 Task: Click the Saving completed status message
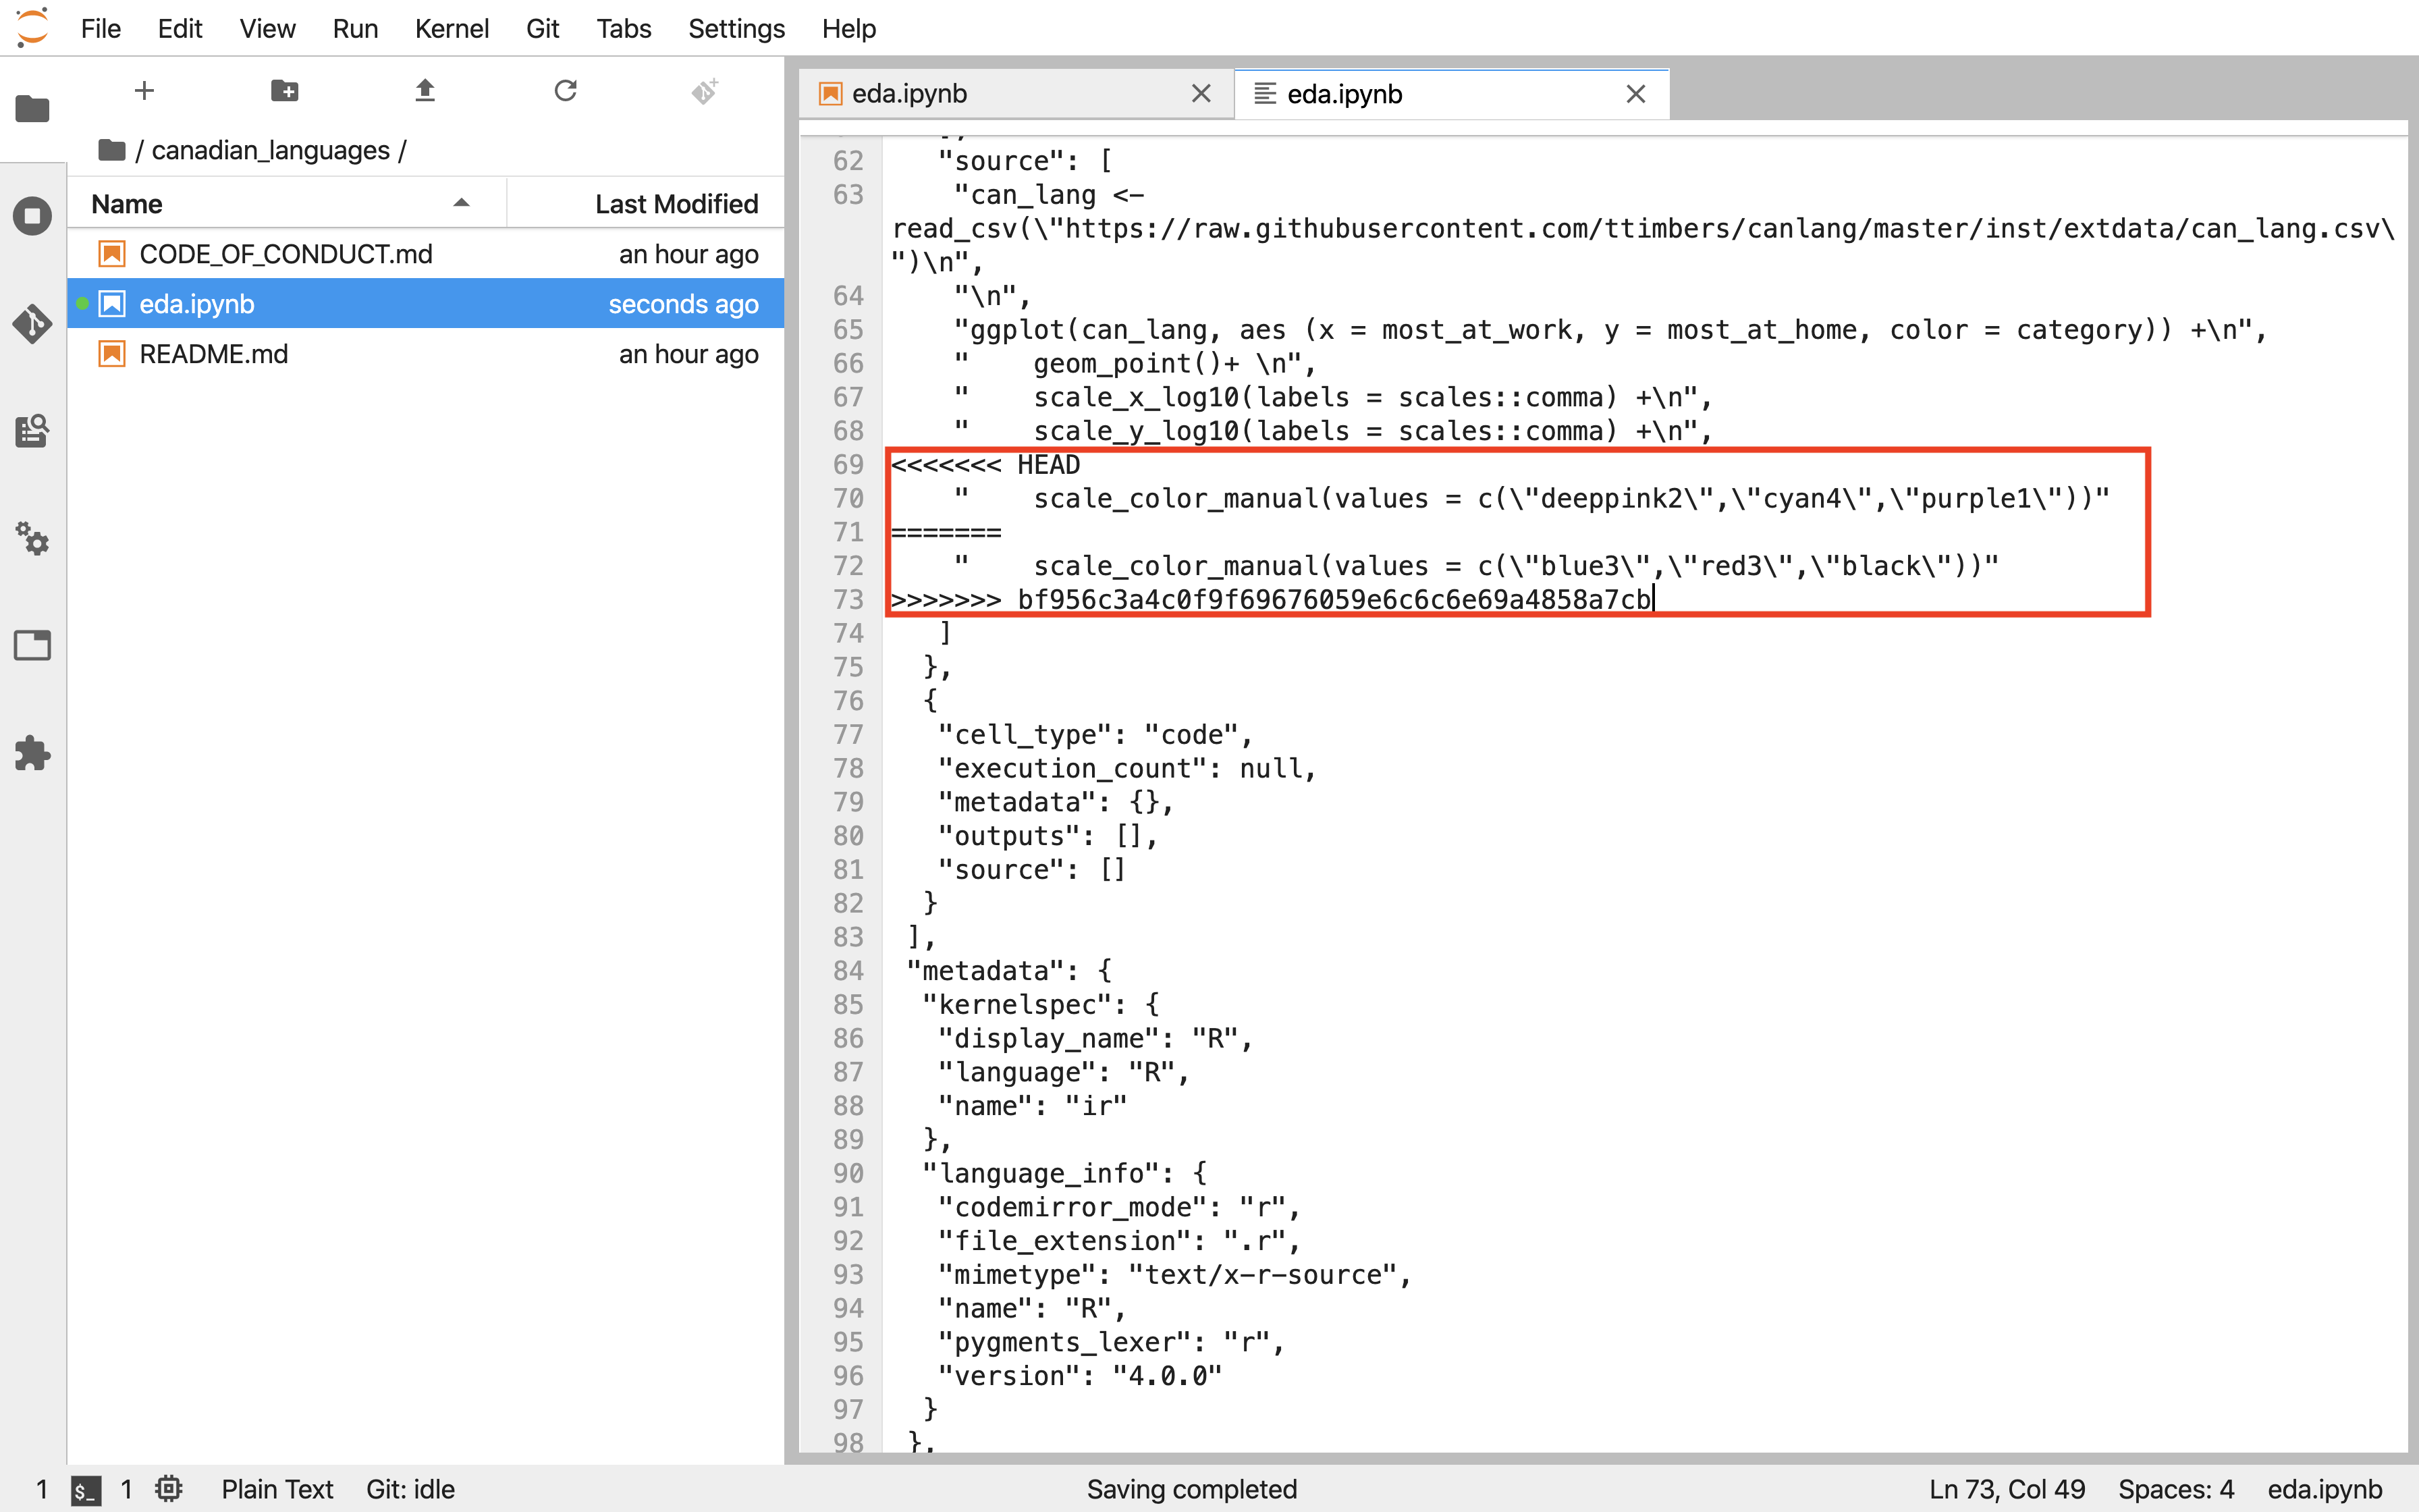click(x=1191, y=1489)
